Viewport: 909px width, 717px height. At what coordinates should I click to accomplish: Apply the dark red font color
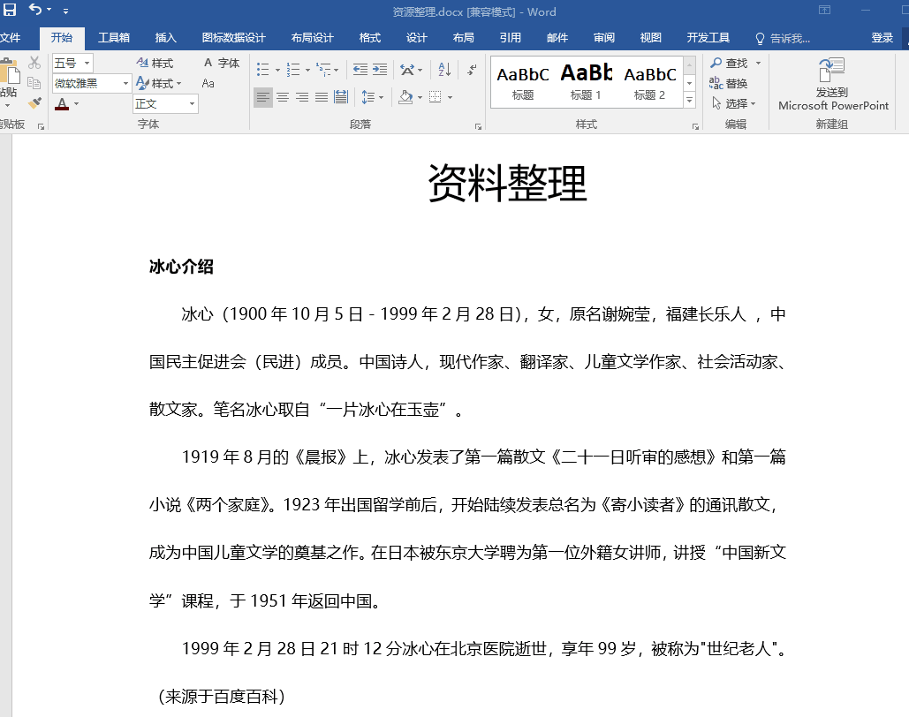click(62, 104)
